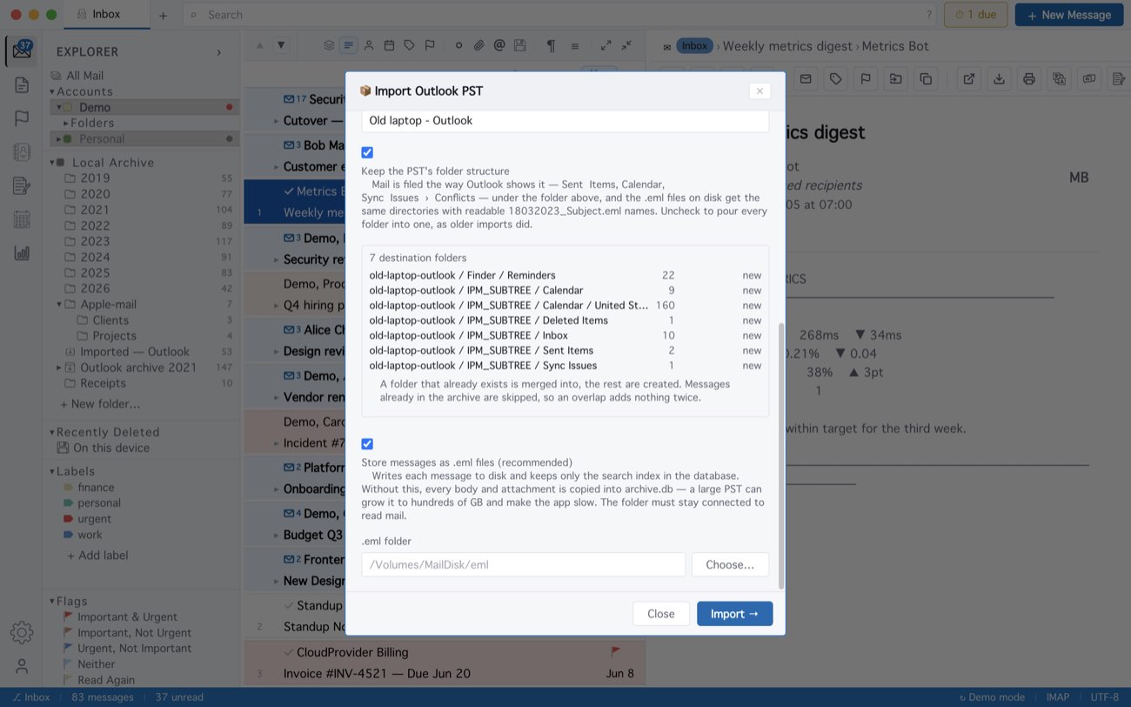Translate the message using the translate icon

pyautogui.click(x=1059, y=79)
